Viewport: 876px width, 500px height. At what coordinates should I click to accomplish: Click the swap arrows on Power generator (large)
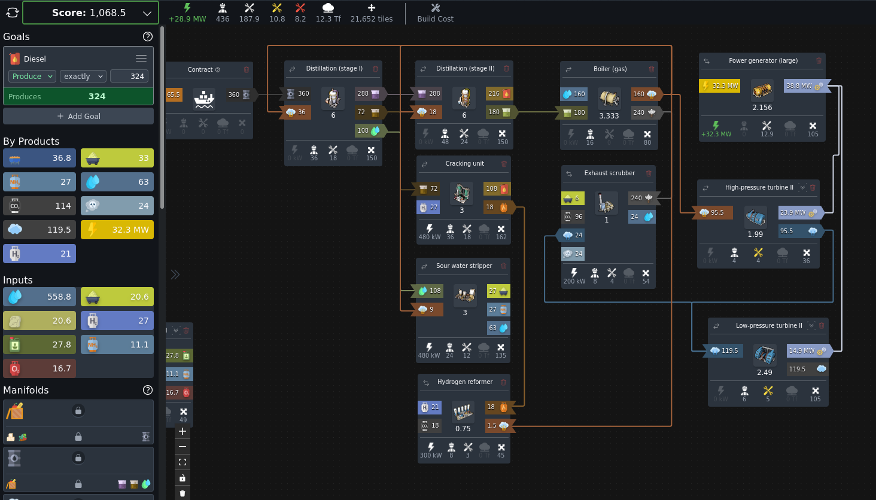pyautogui.click(x=707, y=61)
